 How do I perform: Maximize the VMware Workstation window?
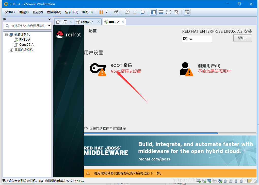point(239,4)
